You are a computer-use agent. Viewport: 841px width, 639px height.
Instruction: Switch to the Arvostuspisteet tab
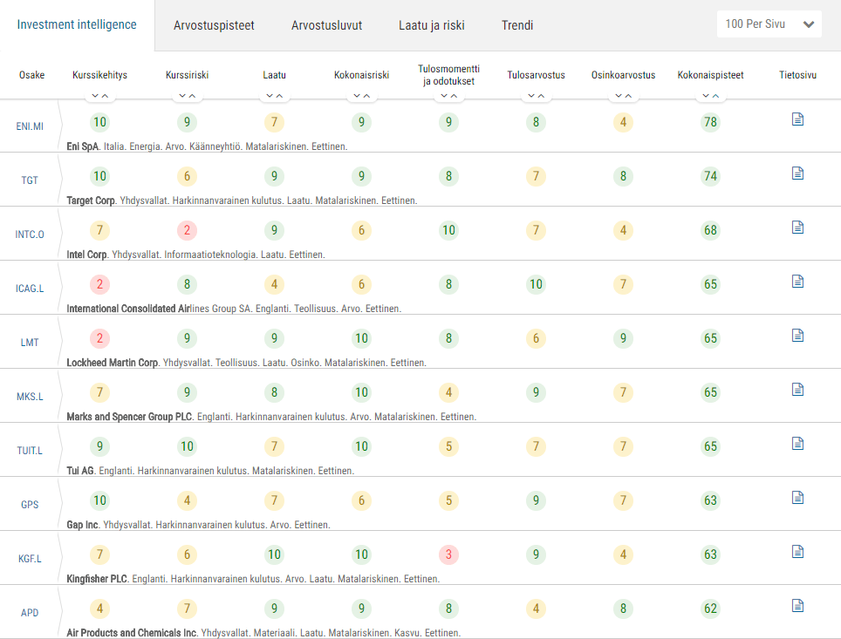[214, 25]
